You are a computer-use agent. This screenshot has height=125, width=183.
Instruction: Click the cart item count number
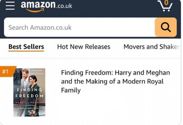(165, 3)
